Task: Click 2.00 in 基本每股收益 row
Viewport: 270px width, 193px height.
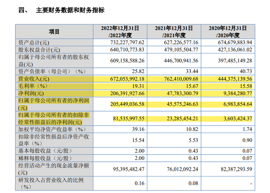Action: click(140, 151)
